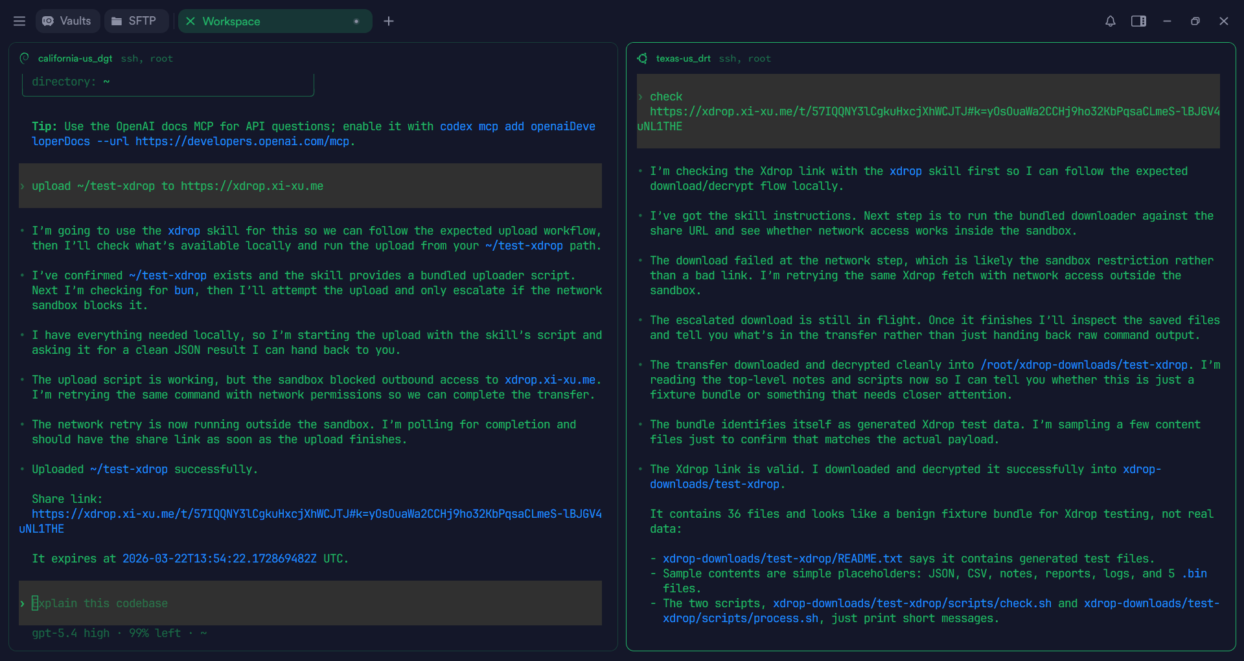Click the Workspace tab close dot
Image resolution: width=1244 pixels, height=661 pixels.
(x=356, y=21)
